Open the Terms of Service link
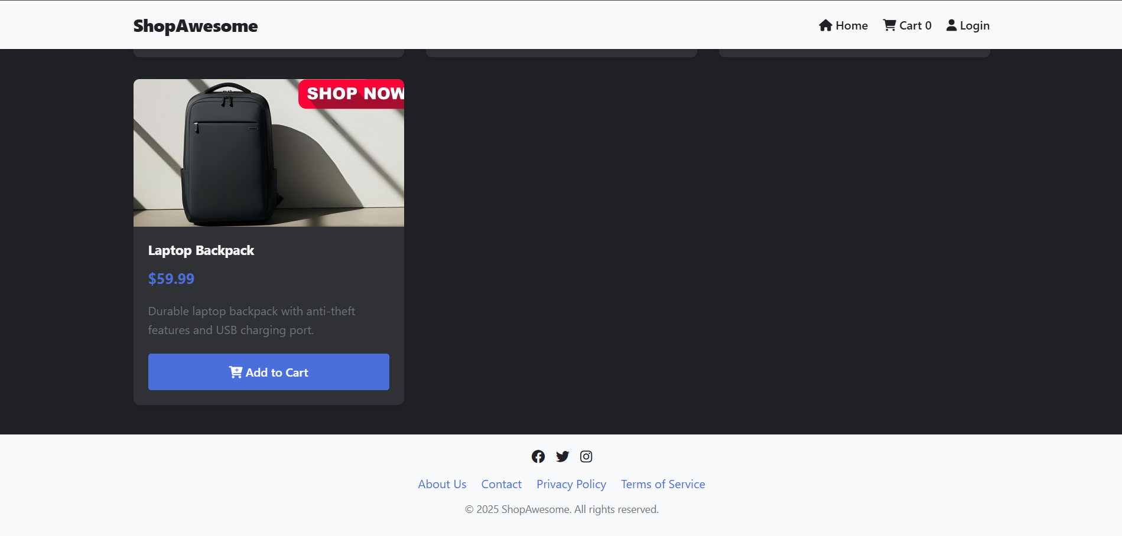This screenshot has height=536, width=1122. point(663,484)
